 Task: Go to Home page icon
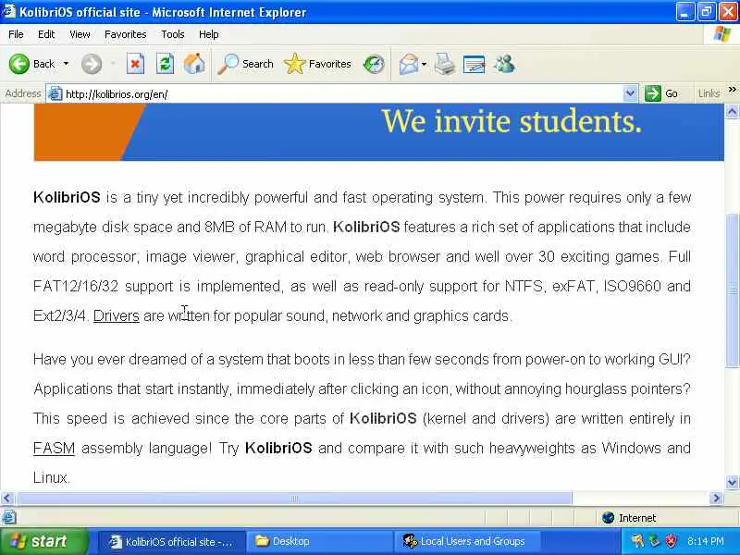(x=194, y=64)
